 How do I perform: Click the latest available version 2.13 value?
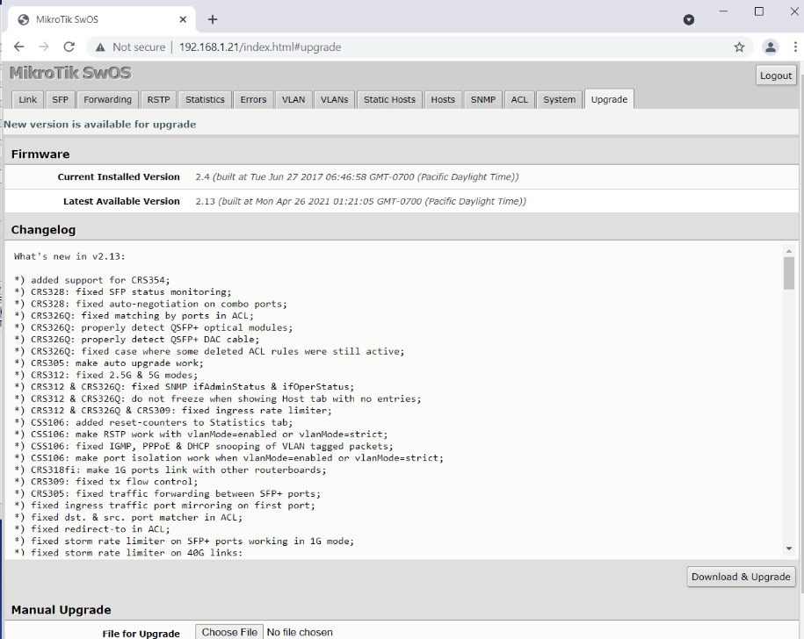point(360,201)
